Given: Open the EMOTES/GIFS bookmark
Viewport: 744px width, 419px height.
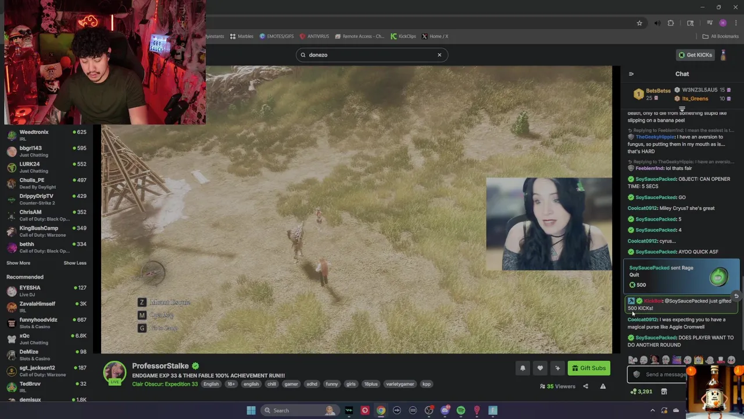Looking at the screenshot, I should point(277,36).
